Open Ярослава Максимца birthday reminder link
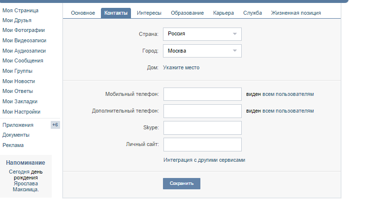This screenshot has width=386, height=207. pyautogui.click(x=26, y=187)
